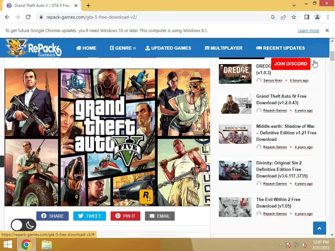This screenshot has height=251, width=335.
Task: Share this page using the share icon
Action: coord(283,17)
